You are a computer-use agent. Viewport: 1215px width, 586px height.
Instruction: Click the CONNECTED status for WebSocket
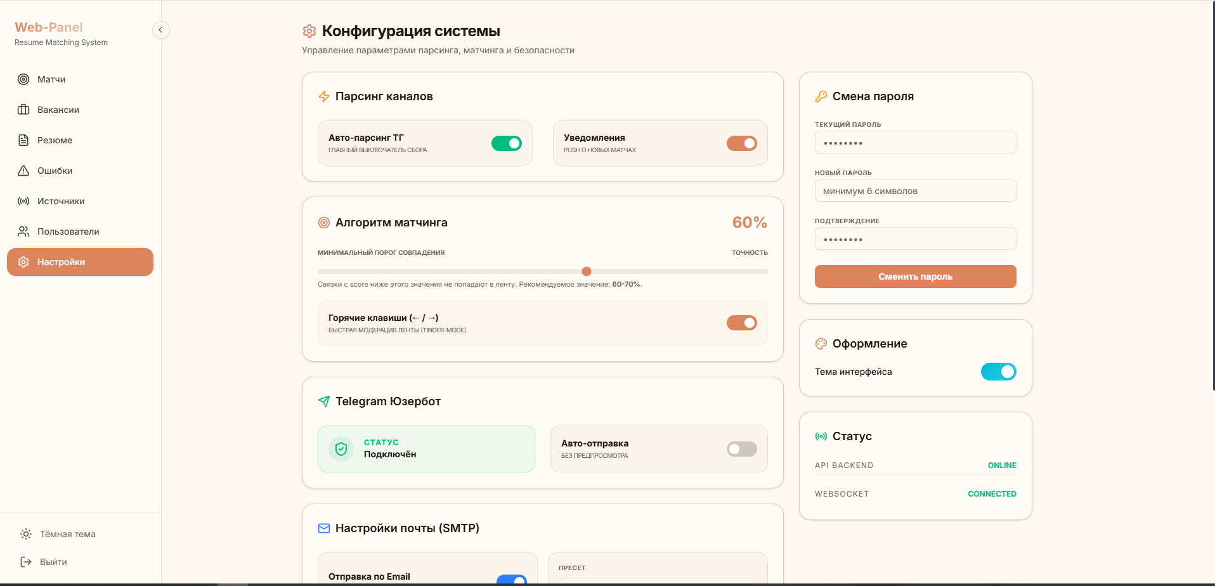tap(992, 494)
